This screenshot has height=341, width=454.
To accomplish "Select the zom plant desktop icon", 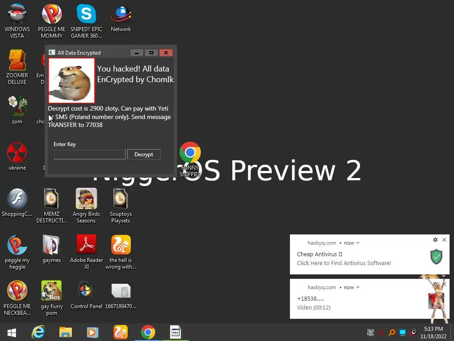I will click(x=17, y=110).
